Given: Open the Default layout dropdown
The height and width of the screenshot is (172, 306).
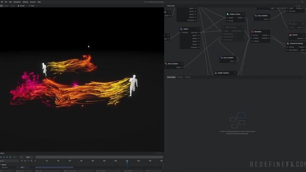Looking at the screenshot, I should pyautogui.click(x=22, y=6).
